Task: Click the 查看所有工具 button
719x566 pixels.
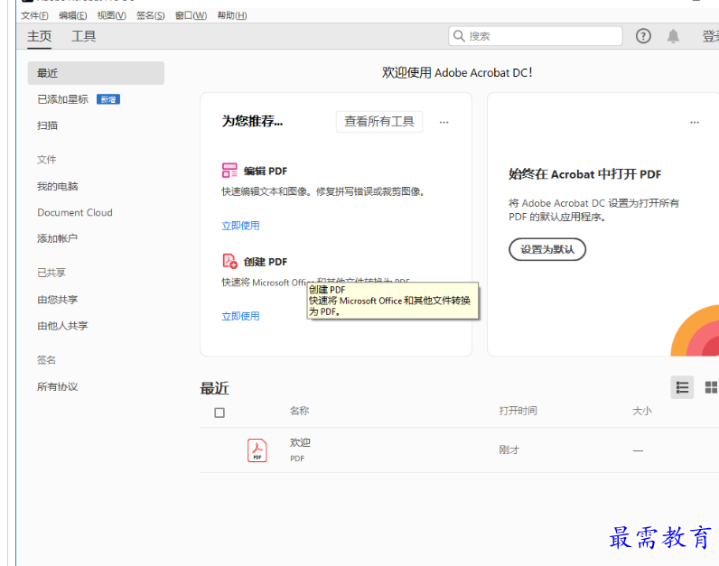Action: click(x=379, y=122)
